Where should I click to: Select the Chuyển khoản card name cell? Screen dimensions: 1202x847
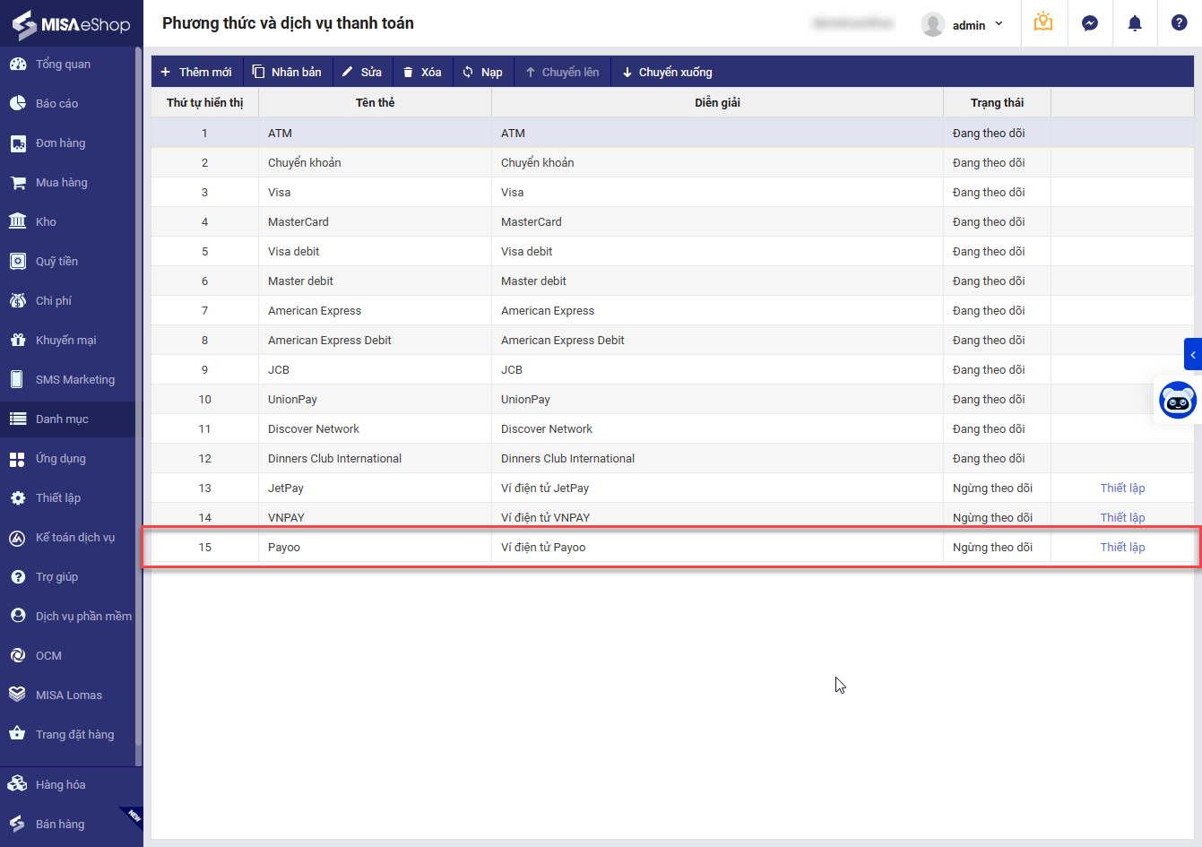click(375, 163)
